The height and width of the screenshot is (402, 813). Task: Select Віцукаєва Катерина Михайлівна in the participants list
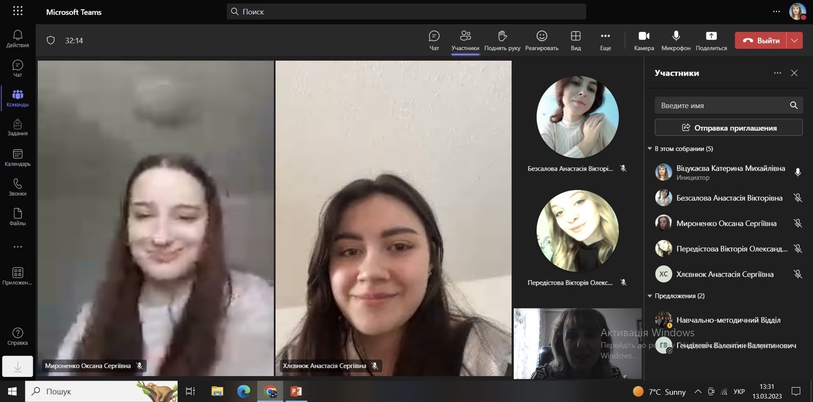pos(729,172)
